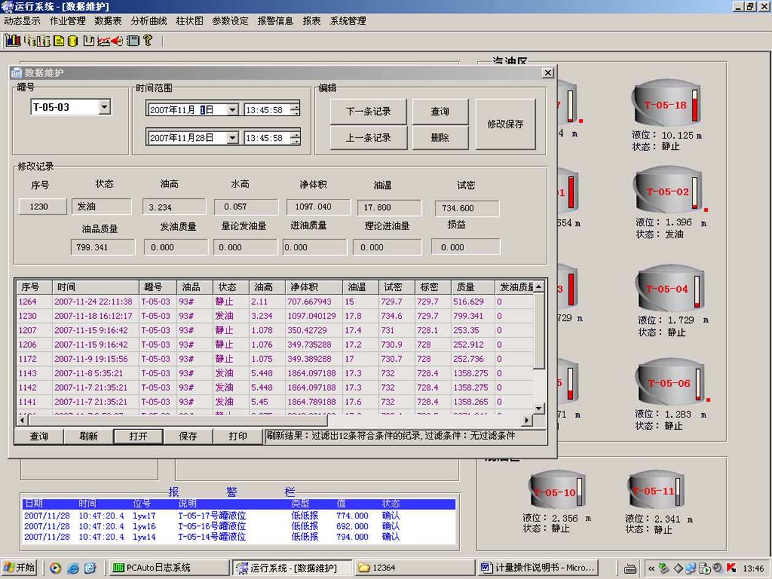Click the notebook toolbar icon
772x579 pixels.
point(132,41)
